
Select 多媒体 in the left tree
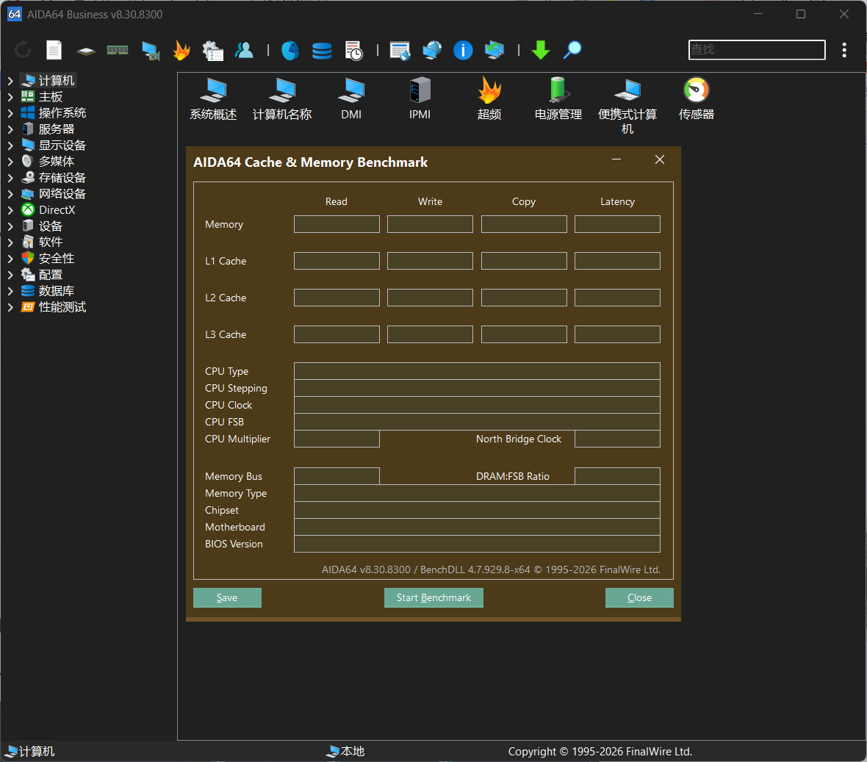click(57, 162)
